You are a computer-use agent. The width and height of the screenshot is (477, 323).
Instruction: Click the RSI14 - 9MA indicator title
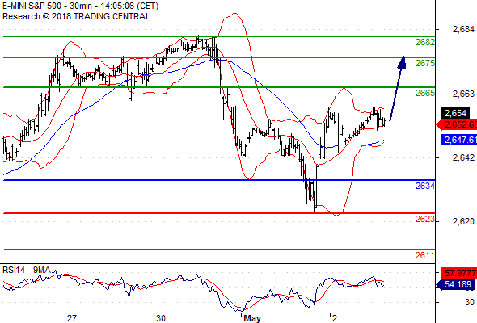27,270
